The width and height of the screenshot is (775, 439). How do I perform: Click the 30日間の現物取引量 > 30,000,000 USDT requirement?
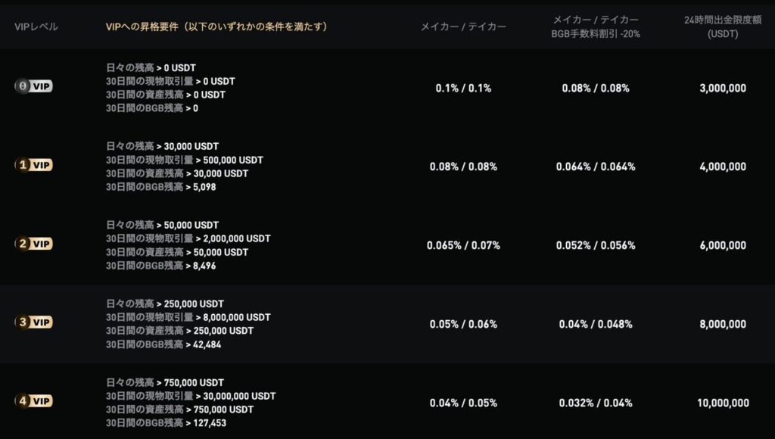pyautogui.click(x=191, y=396)
